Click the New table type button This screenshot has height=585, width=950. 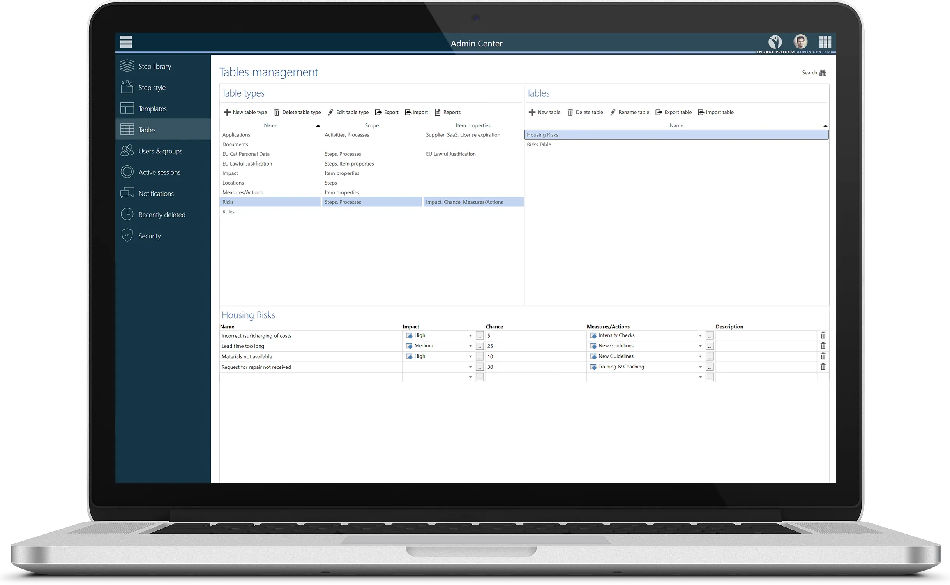245,112
